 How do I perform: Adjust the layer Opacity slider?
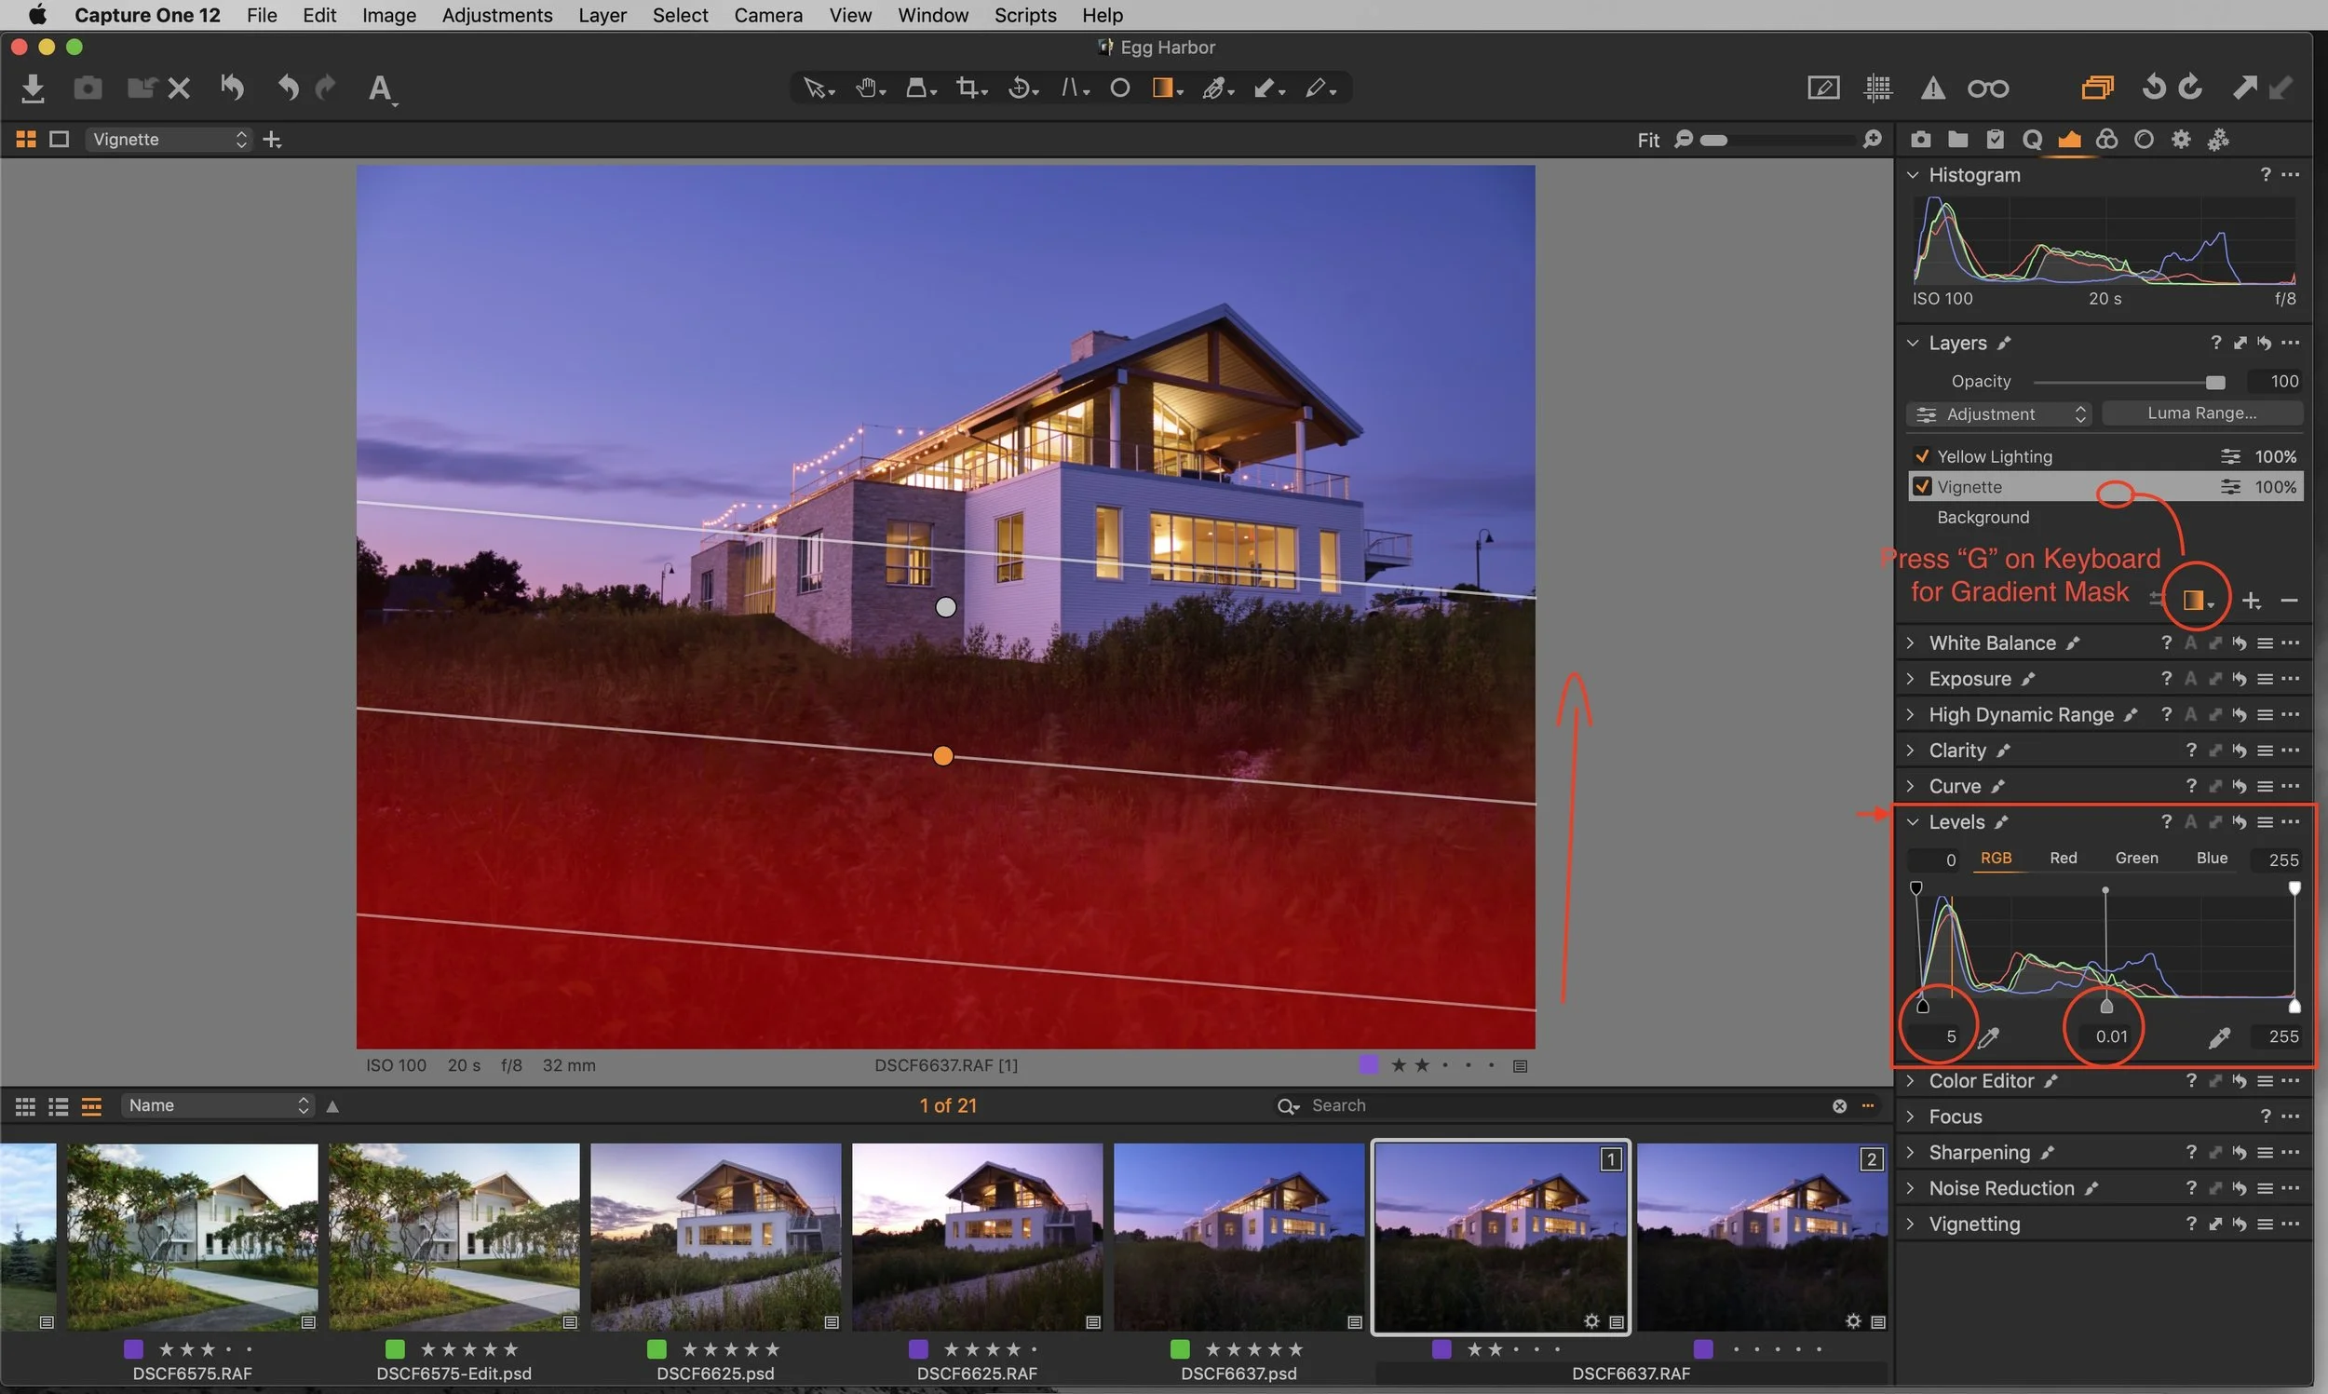[x=2128, y=383]
